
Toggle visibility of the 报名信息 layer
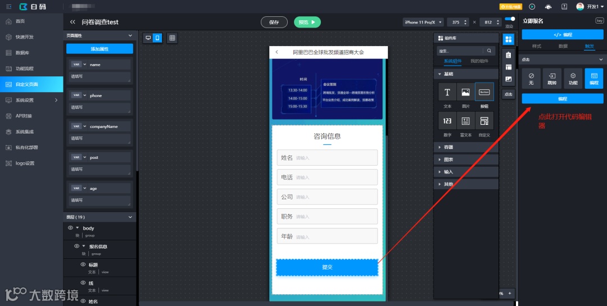[x=76, y=246]
